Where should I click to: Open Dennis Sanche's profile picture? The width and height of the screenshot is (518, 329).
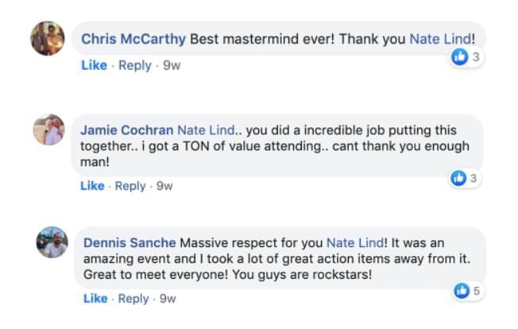coord(52,242)
